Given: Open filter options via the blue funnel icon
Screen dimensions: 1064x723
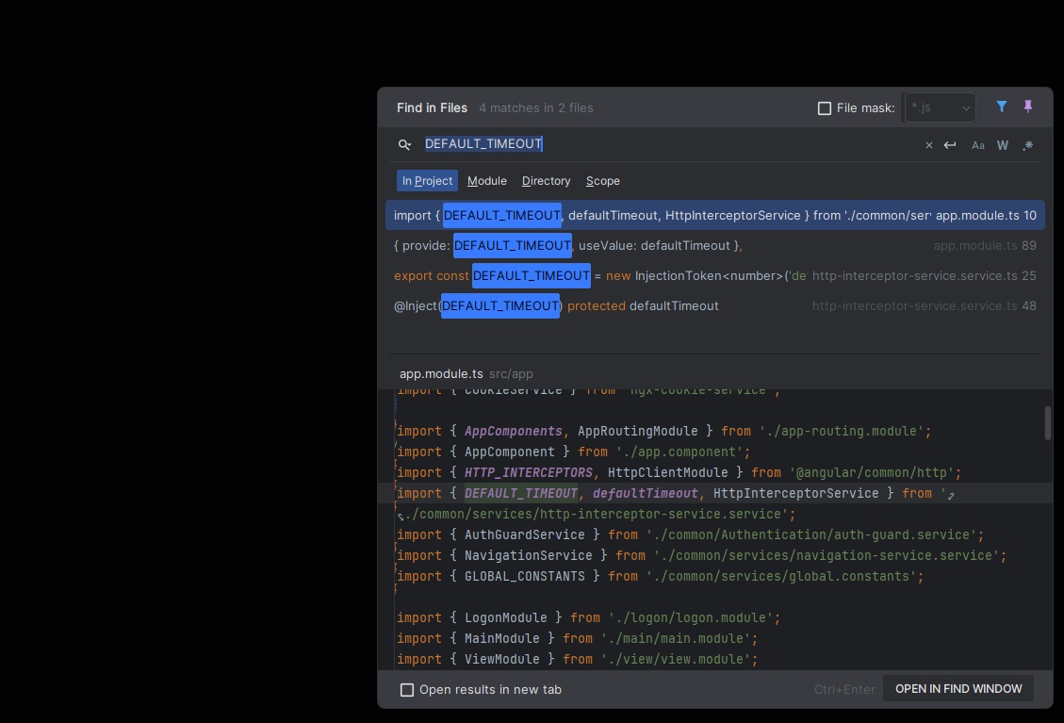Looking at the screenshot, I should click(1001, 107).
